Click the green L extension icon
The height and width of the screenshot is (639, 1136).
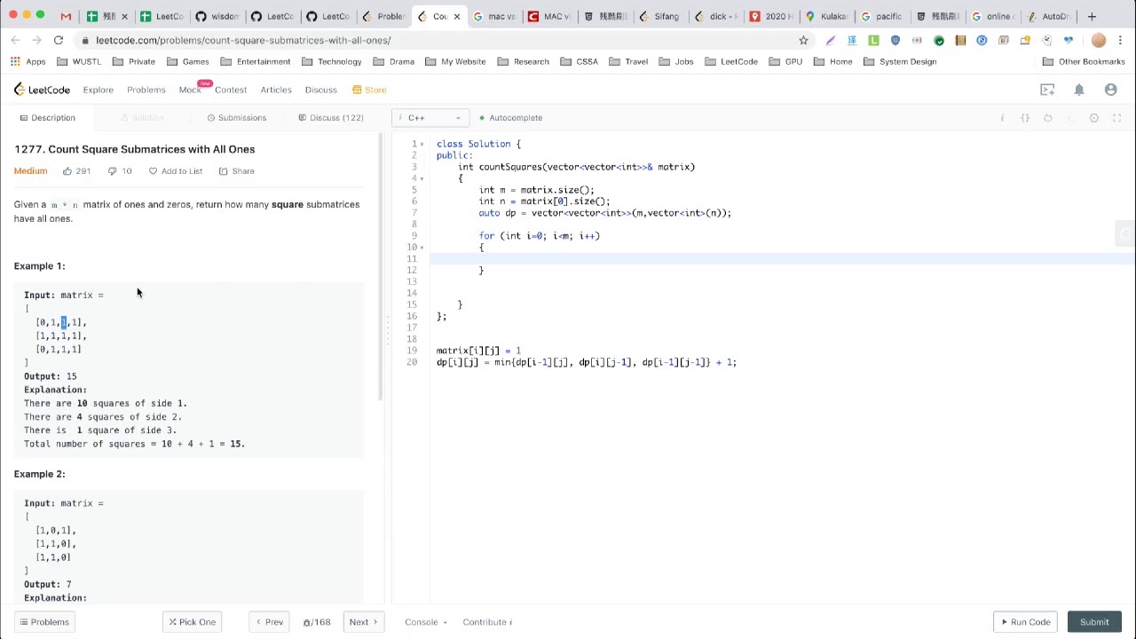coord(873,40)
